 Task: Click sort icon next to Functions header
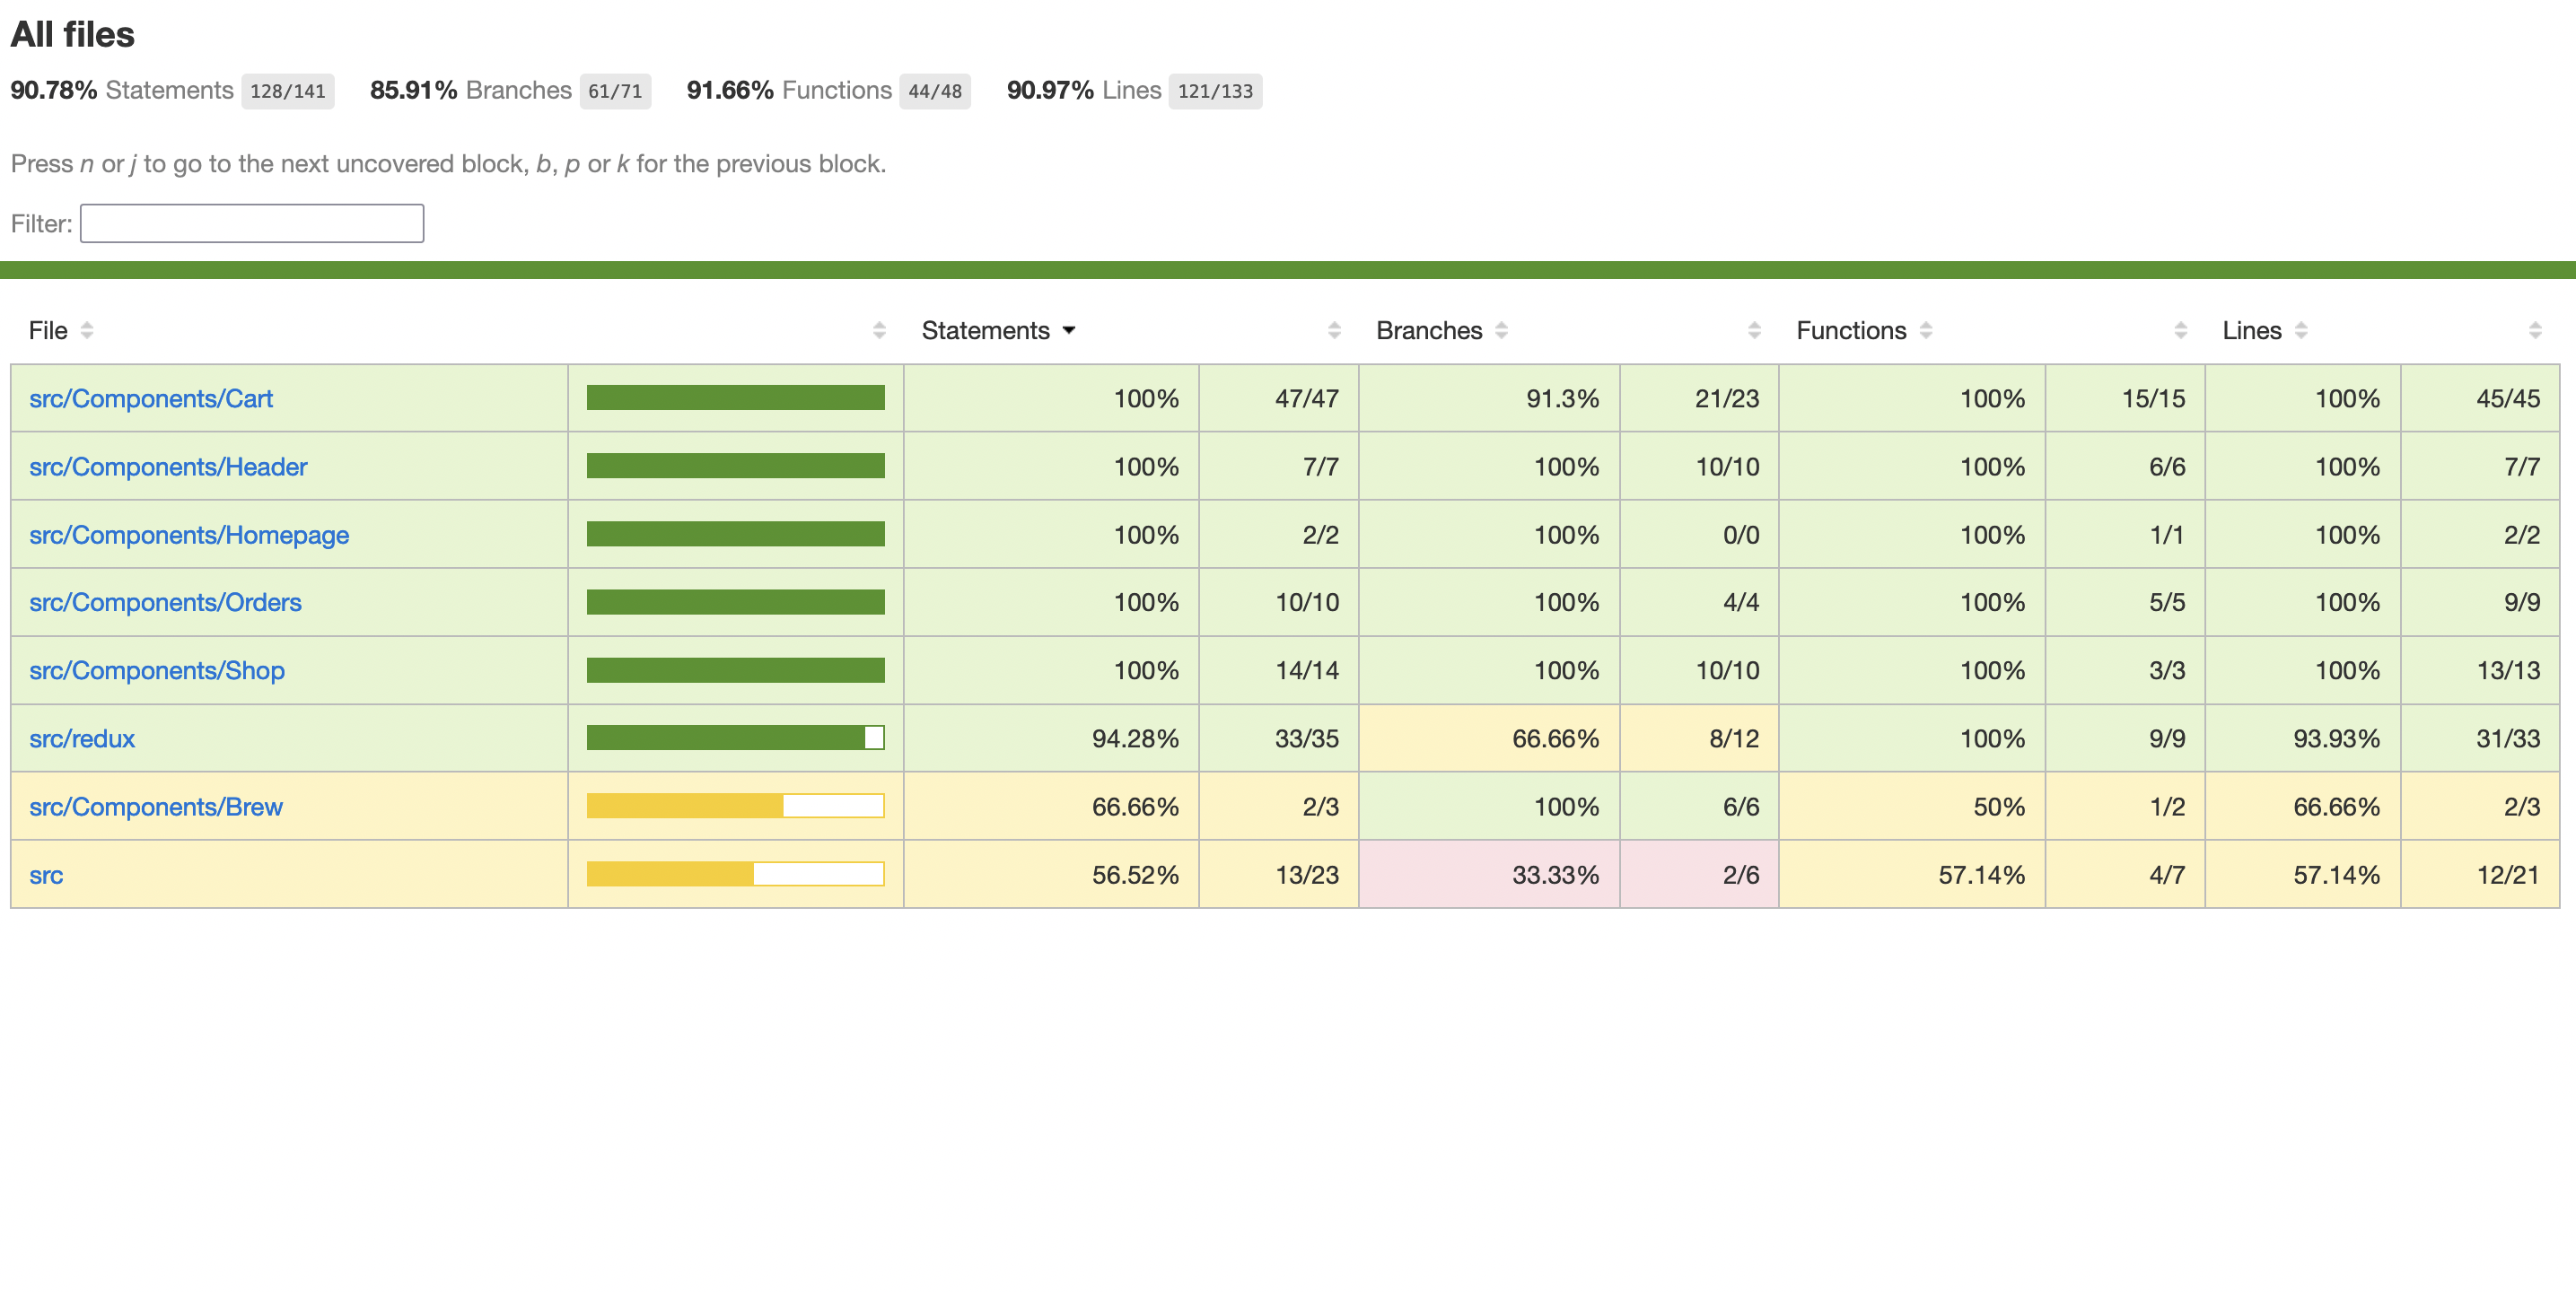tap(1926, 330)
